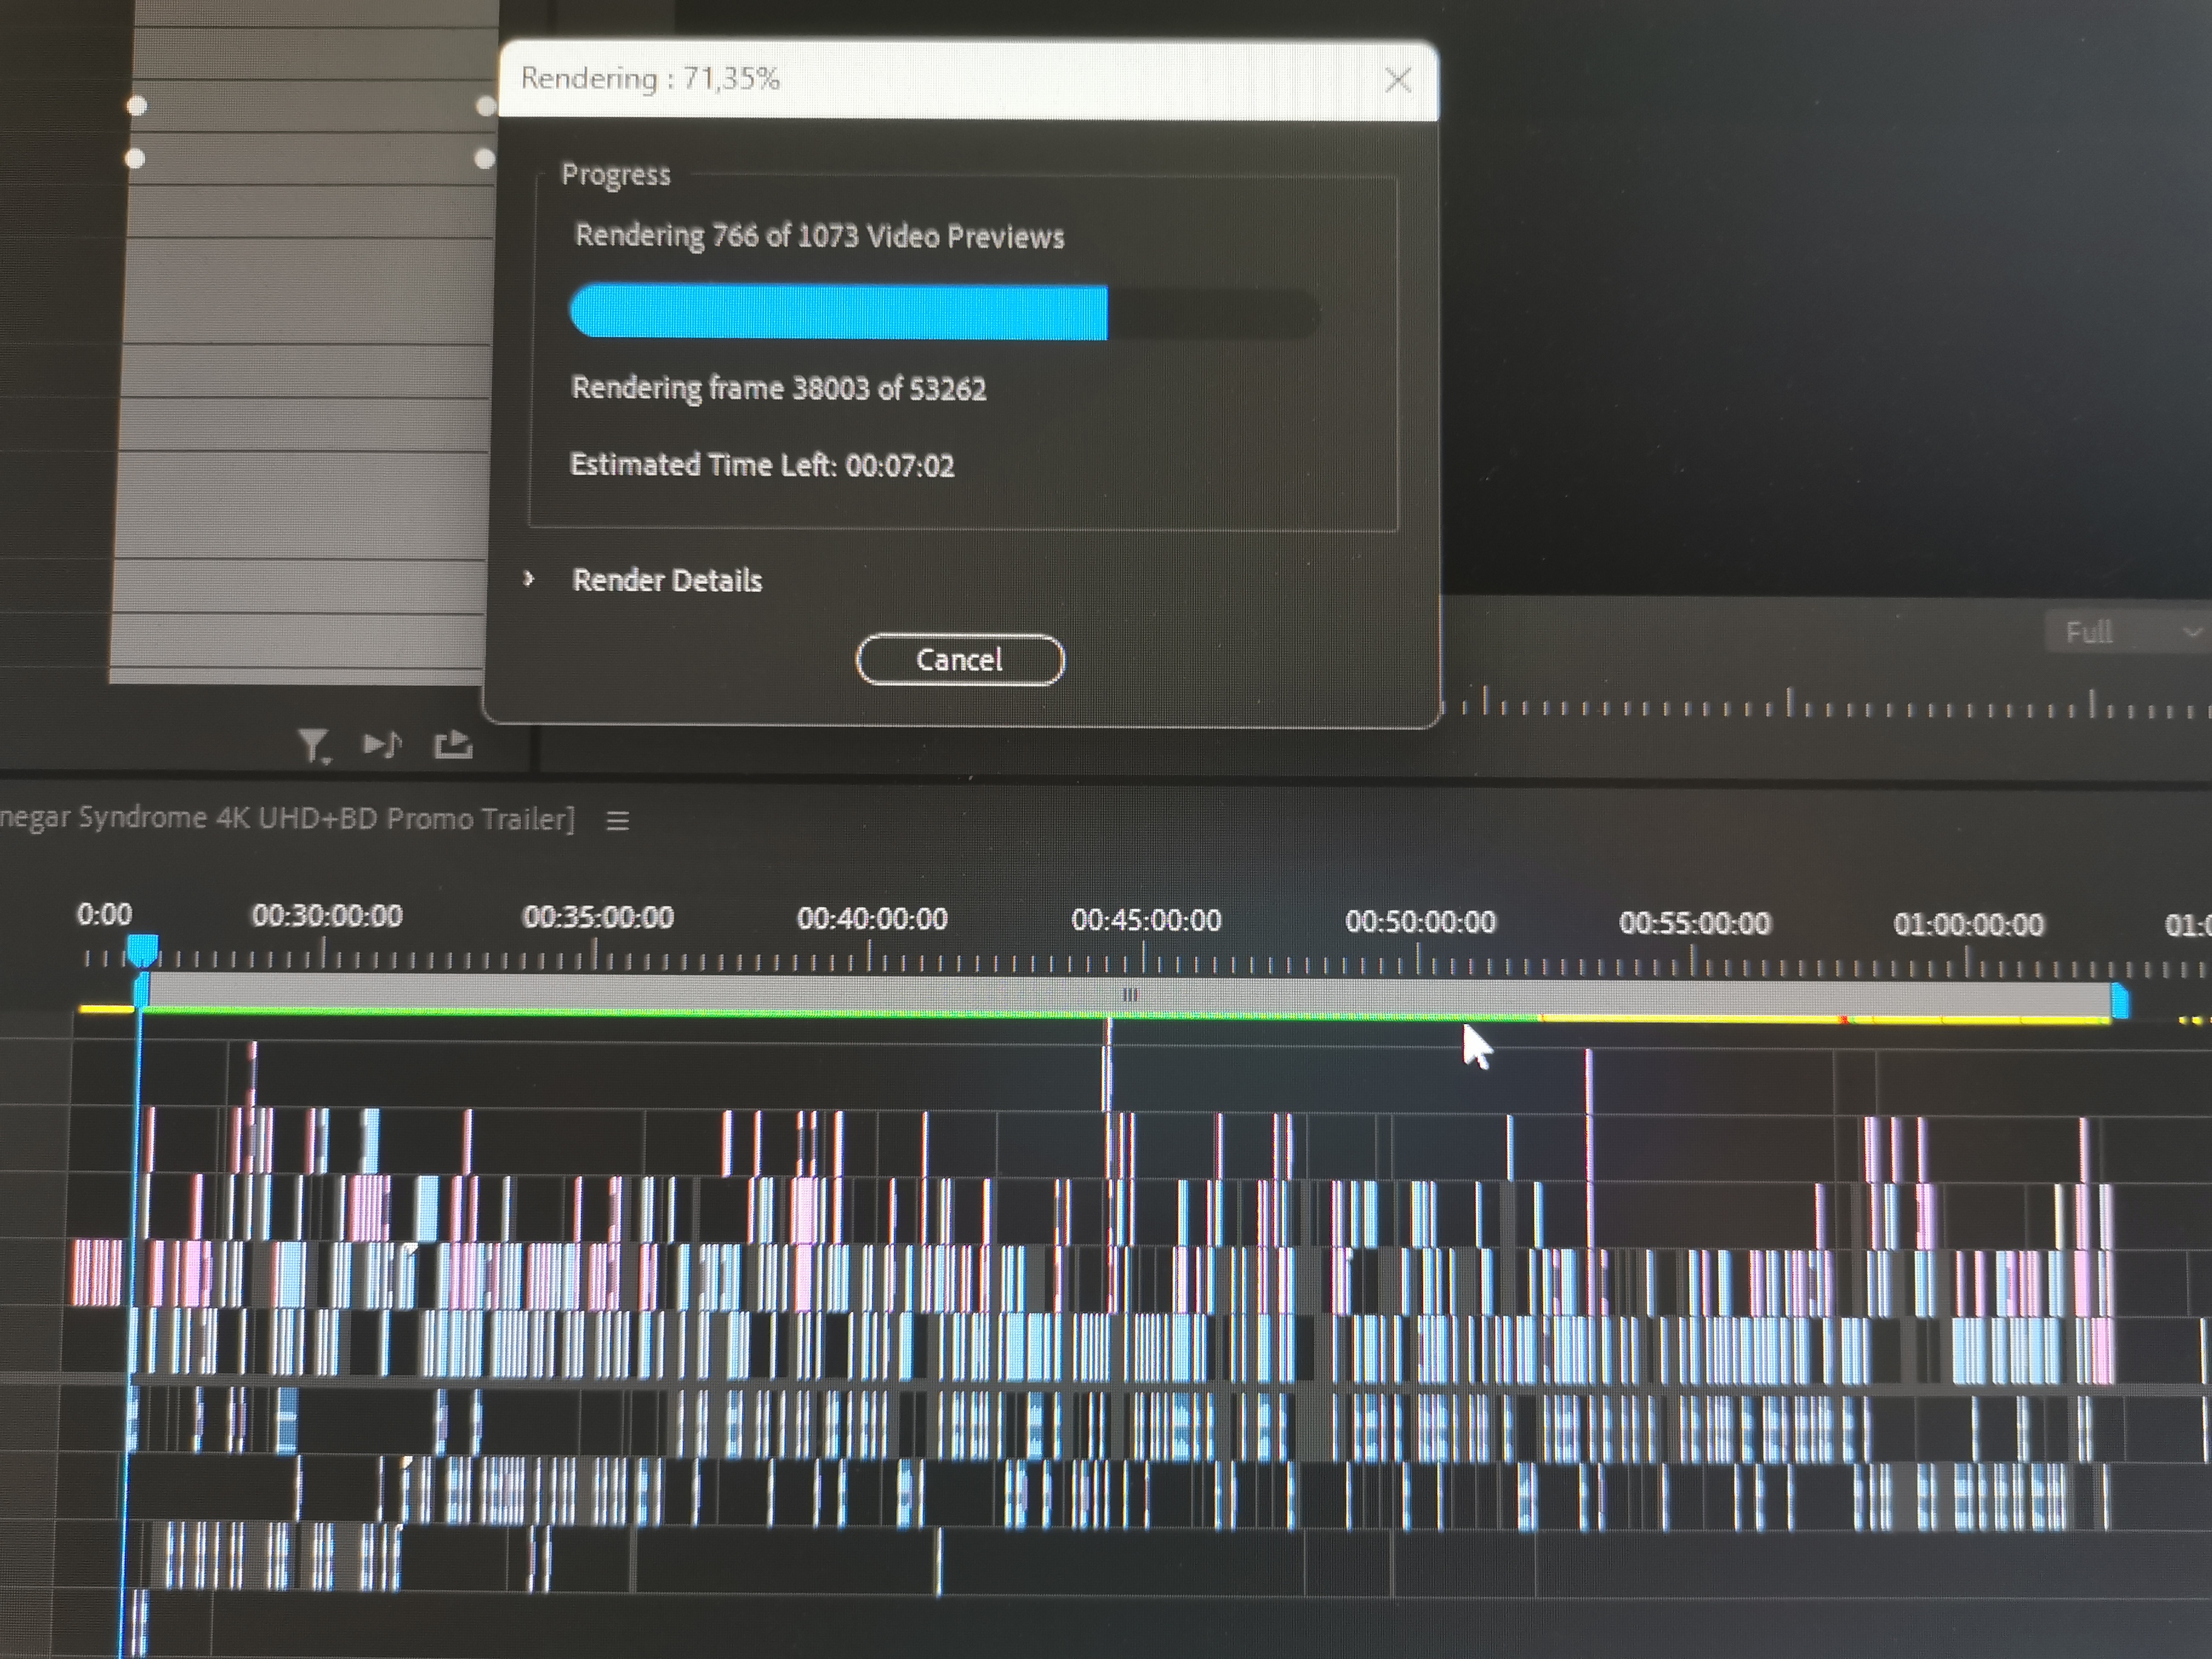
Task: Click timeline ruler at 00:50:00:00
Action: click(1420, 921)
